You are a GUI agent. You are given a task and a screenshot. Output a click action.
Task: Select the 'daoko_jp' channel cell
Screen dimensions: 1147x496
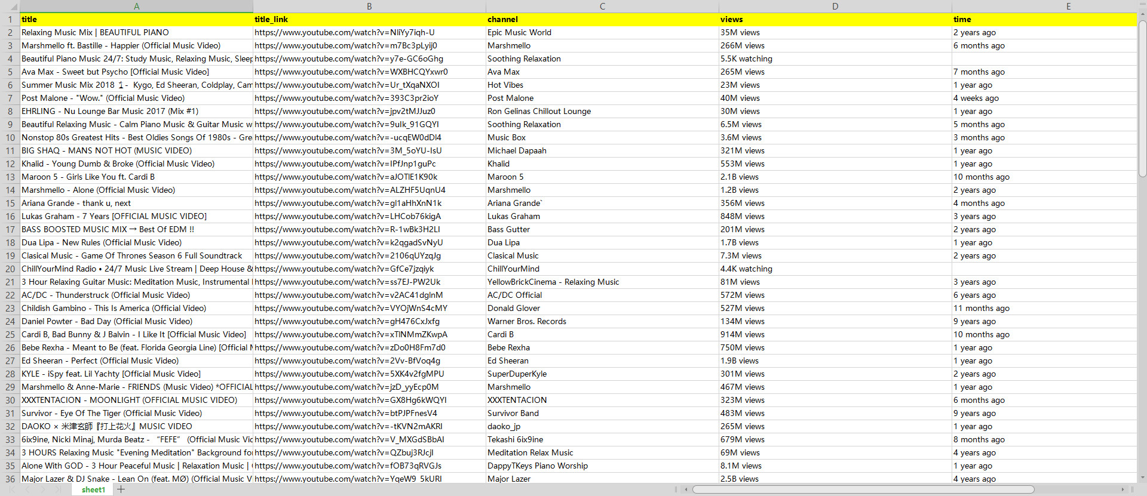602,426
